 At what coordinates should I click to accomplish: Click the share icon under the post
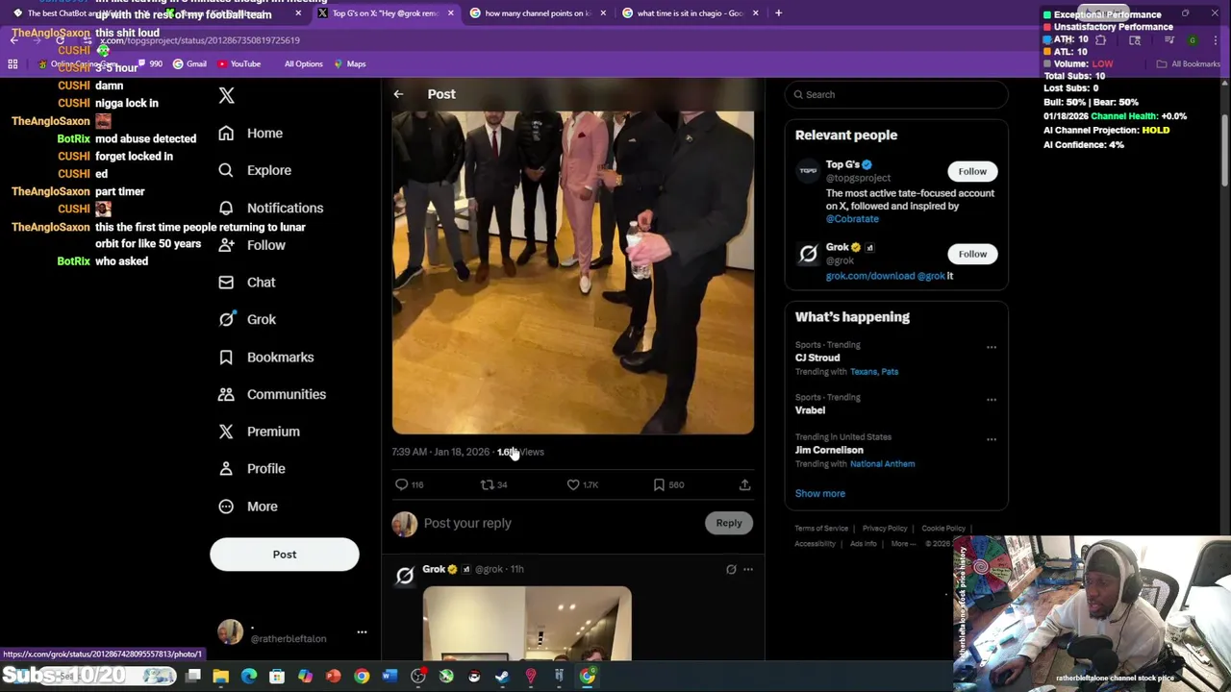(x=744, y=485)
